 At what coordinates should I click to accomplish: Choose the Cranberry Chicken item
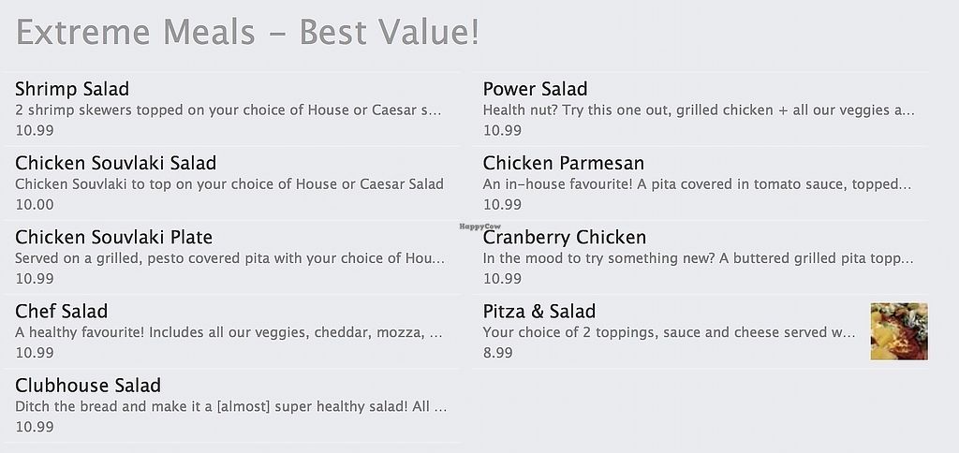(x=564, y=237)
